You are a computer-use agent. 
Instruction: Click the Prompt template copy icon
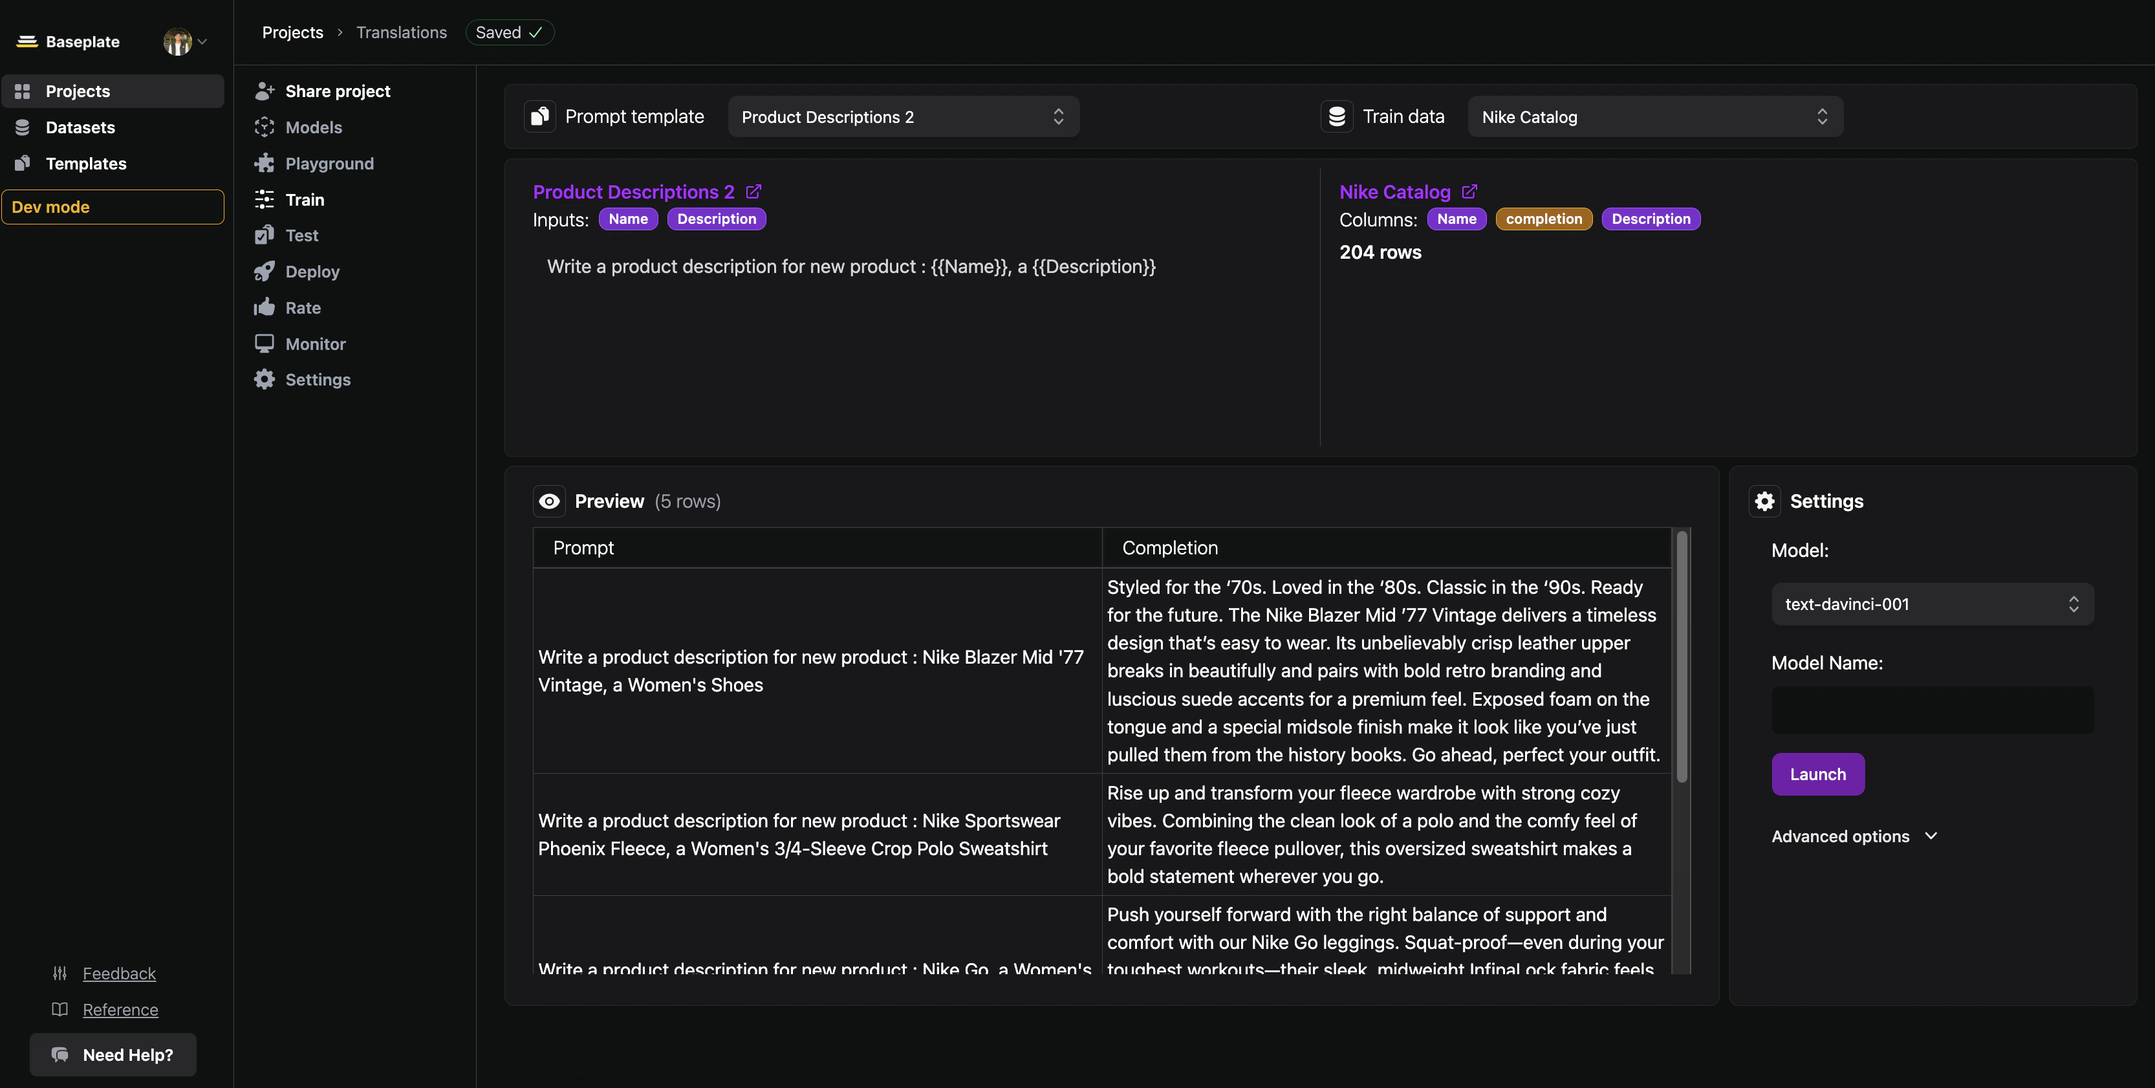pyautogui.click(x=539, y=116)
